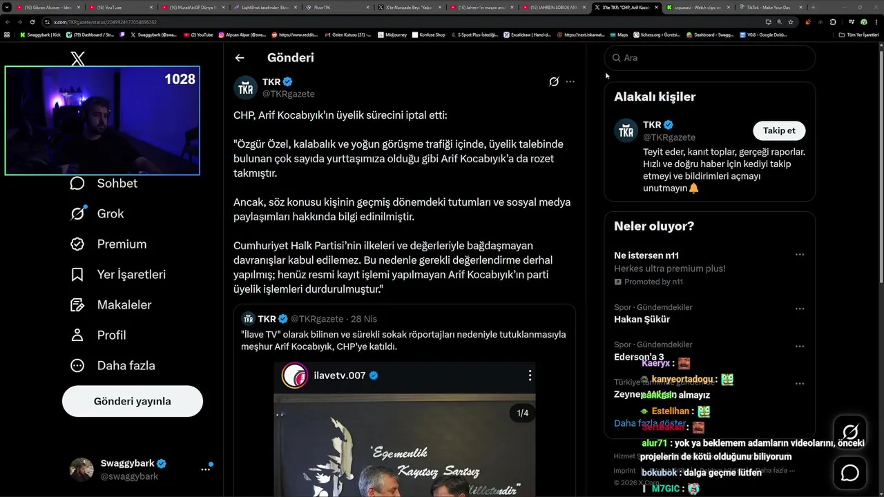Viewport: 884px width, 497px height.
Task: Open the tab search dropdown arrow
Action: (x=7, y=7)
